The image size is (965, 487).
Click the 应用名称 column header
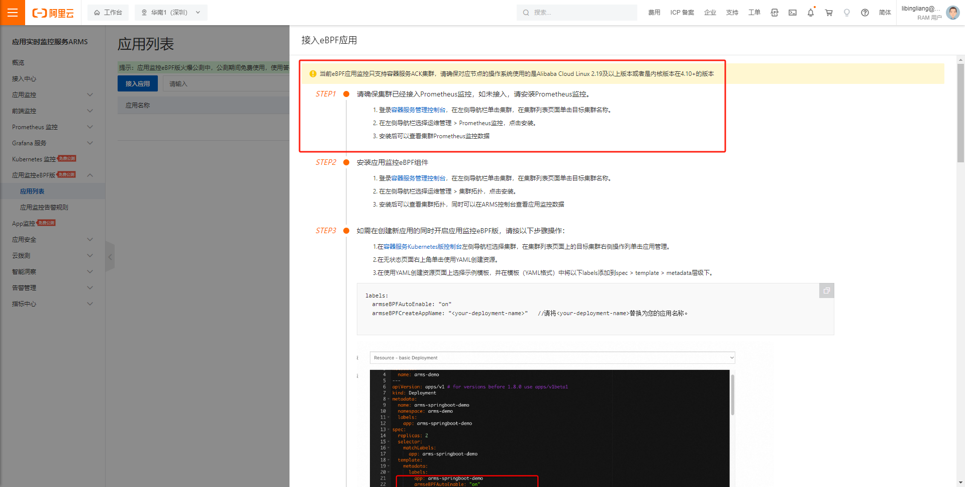coord(138,106)
